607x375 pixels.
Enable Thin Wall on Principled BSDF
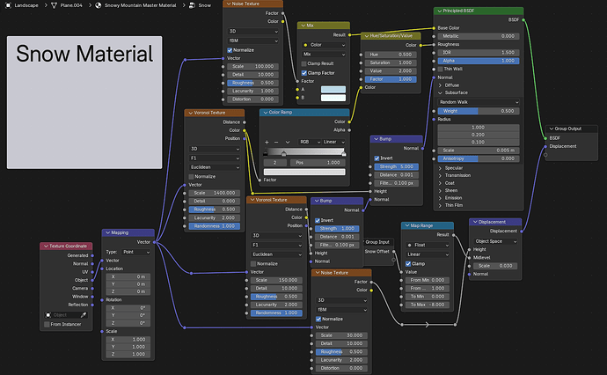pos(440,69)
